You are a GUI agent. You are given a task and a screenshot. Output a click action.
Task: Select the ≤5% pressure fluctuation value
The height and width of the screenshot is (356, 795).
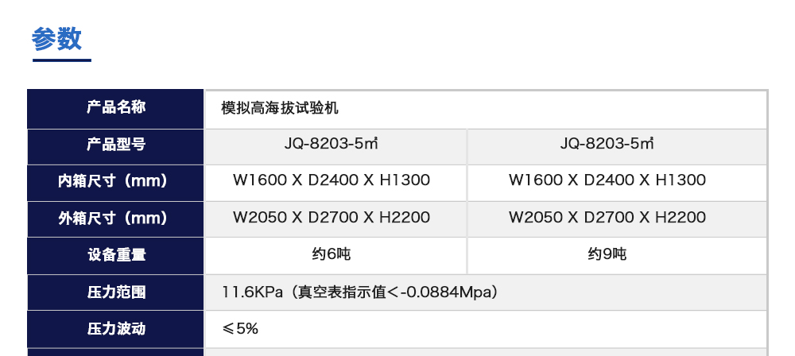[240, 329]
